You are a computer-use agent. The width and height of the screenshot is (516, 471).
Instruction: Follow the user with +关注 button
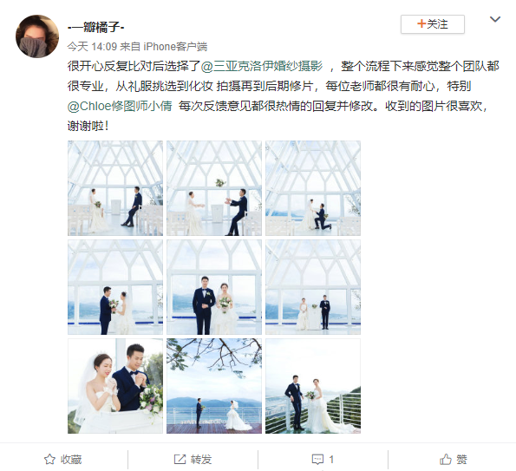click(433, 24)
